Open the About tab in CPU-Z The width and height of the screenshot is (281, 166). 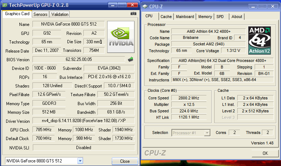click(237, 17)
